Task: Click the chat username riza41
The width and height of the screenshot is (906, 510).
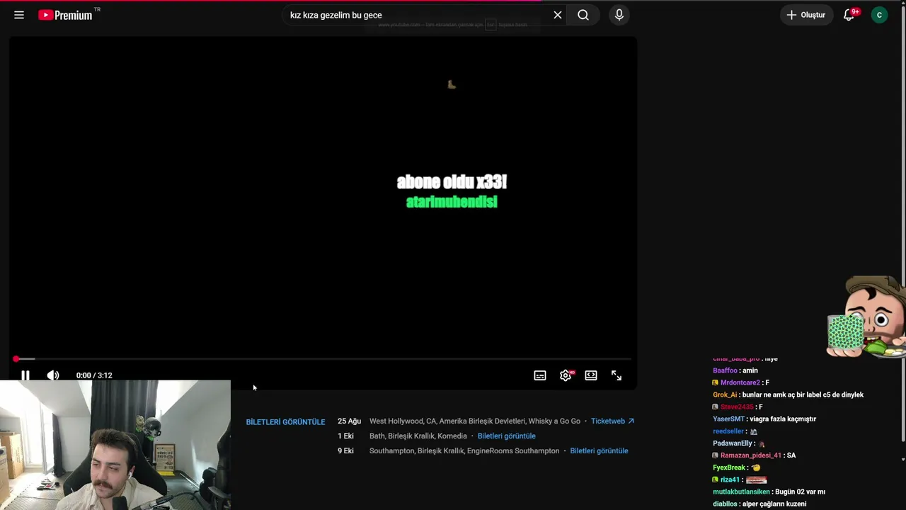Action: [730, 480]
